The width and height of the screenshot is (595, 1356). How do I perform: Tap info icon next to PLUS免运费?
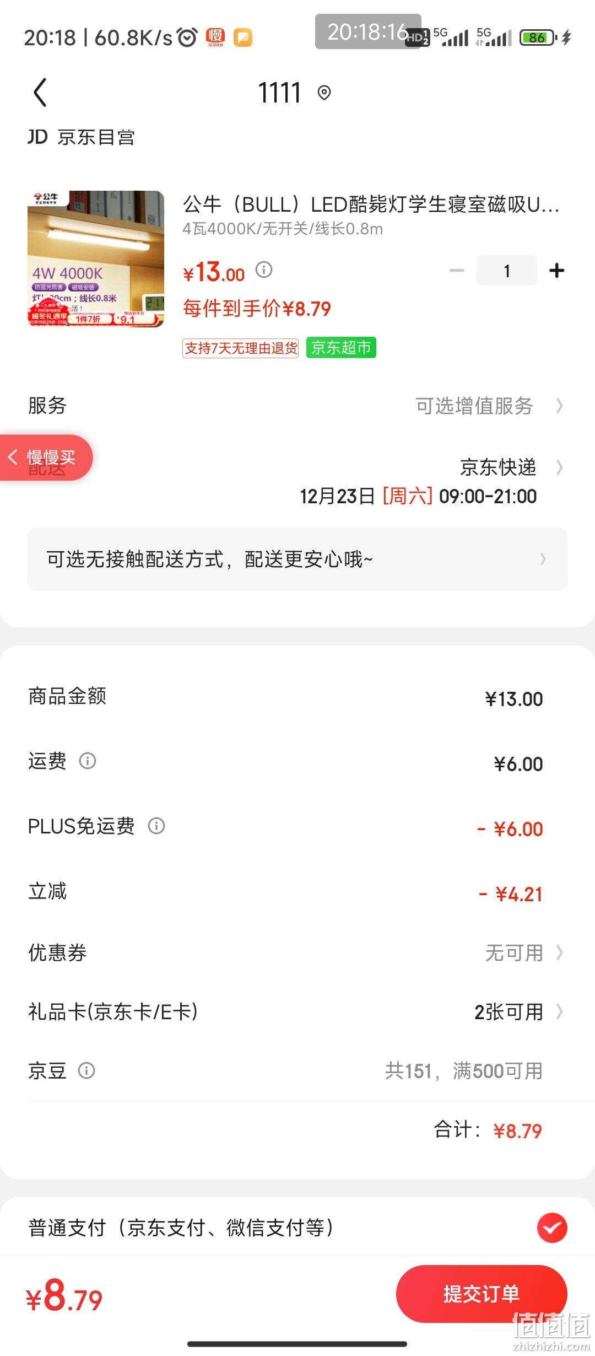(156, 826)
